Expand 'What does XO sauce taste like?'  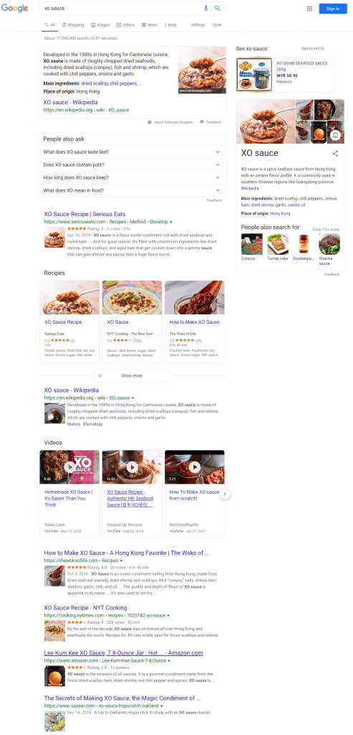pyautogui.click(x=132, y=152)
